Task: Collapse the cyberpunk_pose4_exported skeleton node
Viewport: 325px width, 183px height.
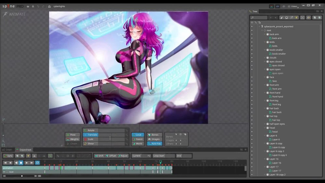Action: [259, 27]
